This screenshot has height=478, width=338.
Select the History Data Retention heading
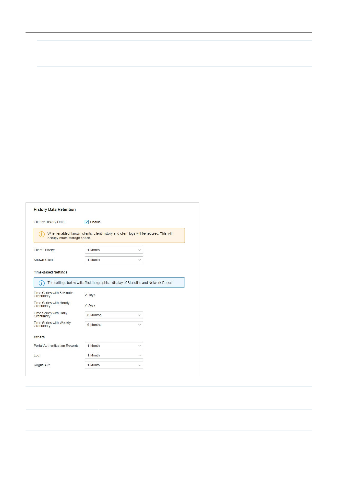55,209
